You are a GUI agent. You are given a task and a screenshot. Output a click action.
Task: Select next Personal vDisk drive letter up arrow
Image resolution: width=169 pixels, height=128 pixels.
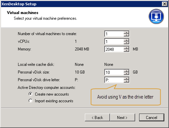(126, 79)
